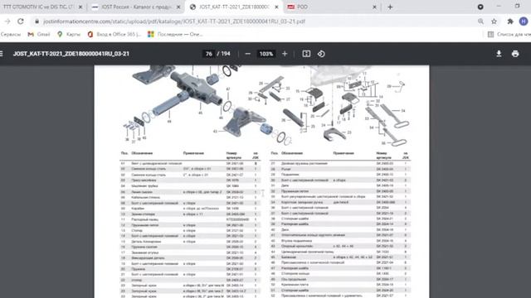Click the address bar zoom magnifier icon

(480, 22)
